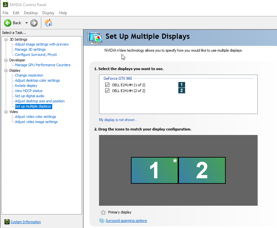Click the GeForce GTX 960 group label
Image resolution: width=277 pixels, height=228 pixels.
(118, 78)
